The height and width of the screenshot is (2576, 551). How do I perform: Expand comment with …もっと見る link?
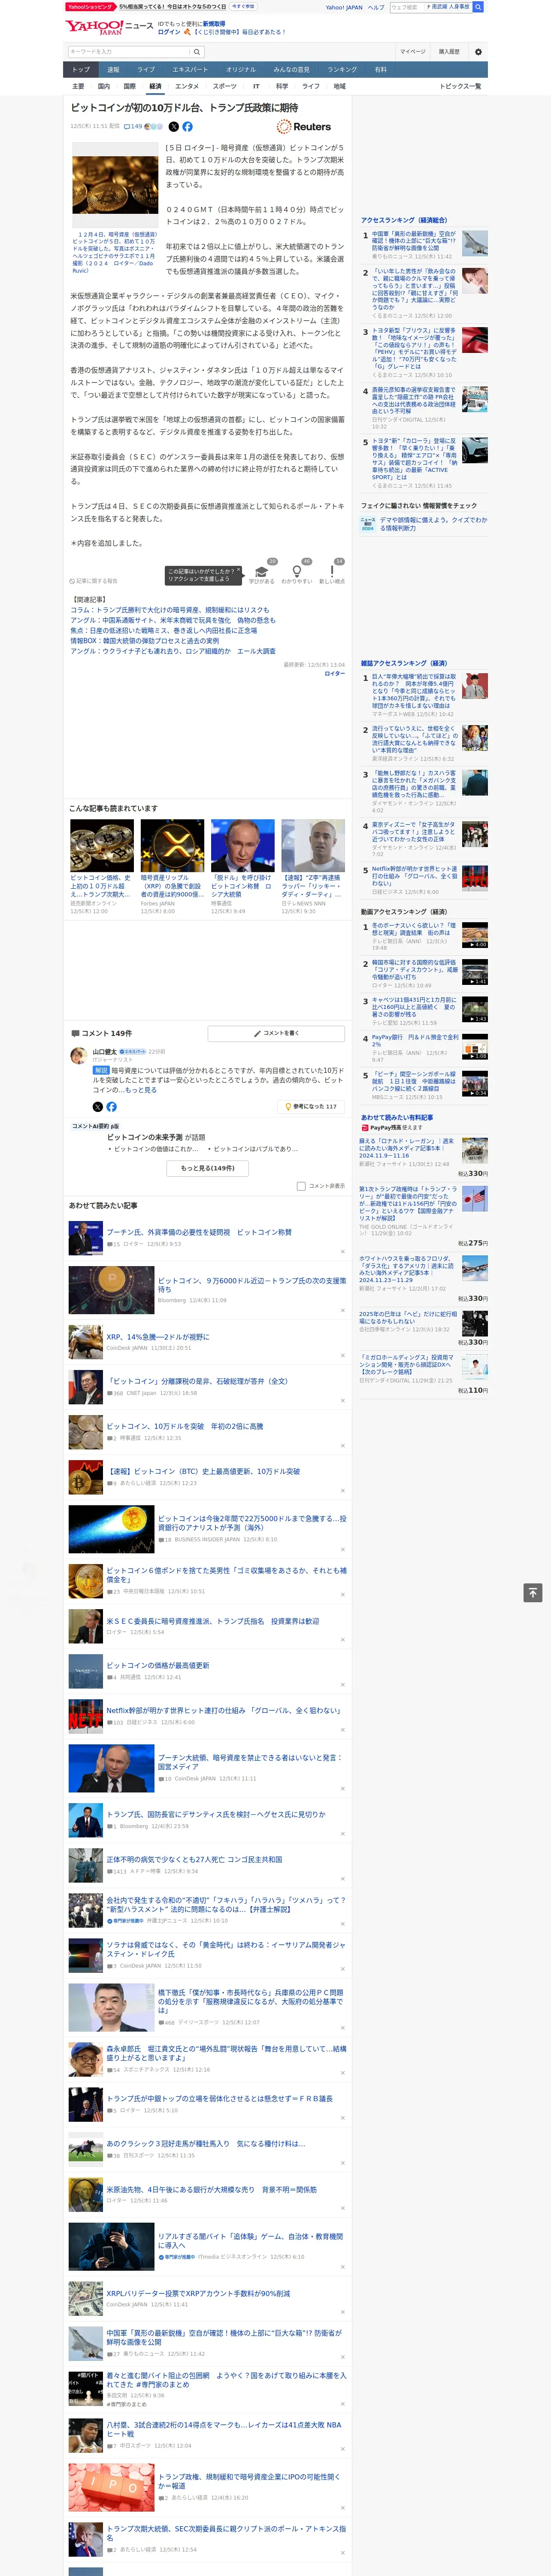[x=138, y=1090]
